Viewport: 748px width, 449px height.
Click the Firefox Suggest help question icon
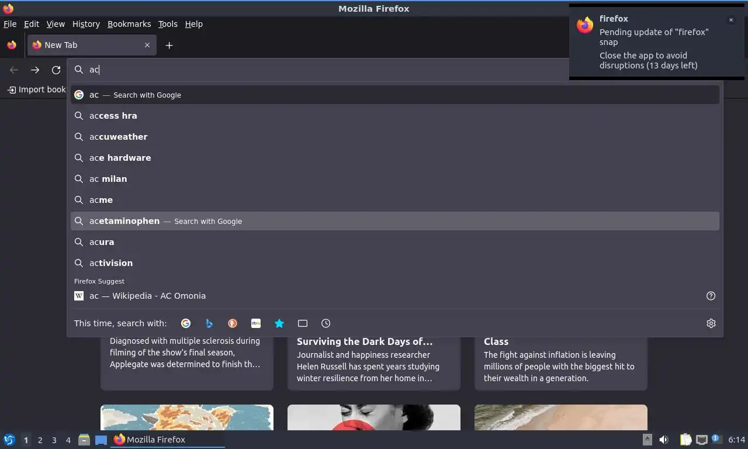(x=711, y=296)
